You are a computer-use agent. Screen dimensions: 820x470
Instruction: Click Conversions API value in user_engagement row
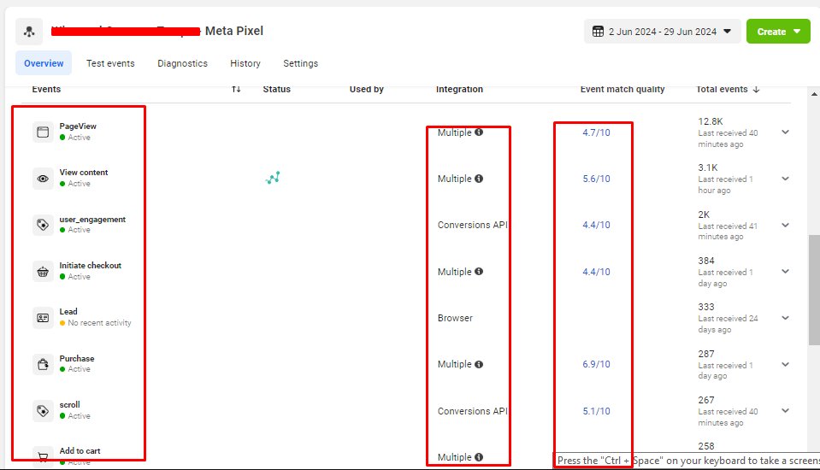coord(472,225)
